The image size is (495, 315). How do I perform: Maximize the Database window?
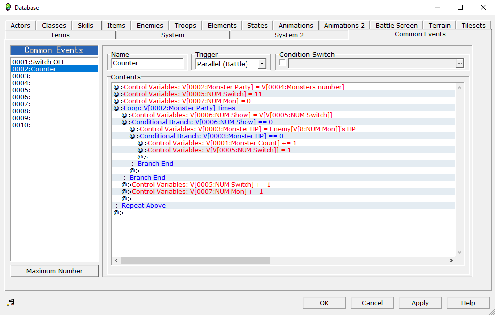460,7
